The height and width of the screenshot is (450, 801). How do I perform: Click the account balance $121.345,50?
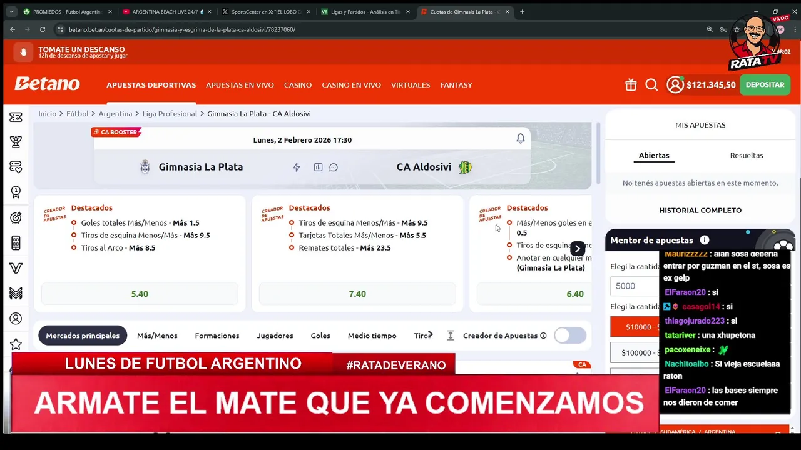711,85
